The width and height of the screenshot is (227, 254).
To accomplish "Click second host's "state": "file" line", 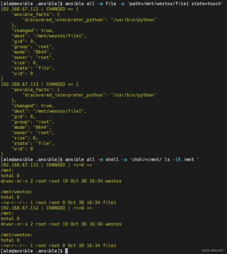I will click(33, 143).
